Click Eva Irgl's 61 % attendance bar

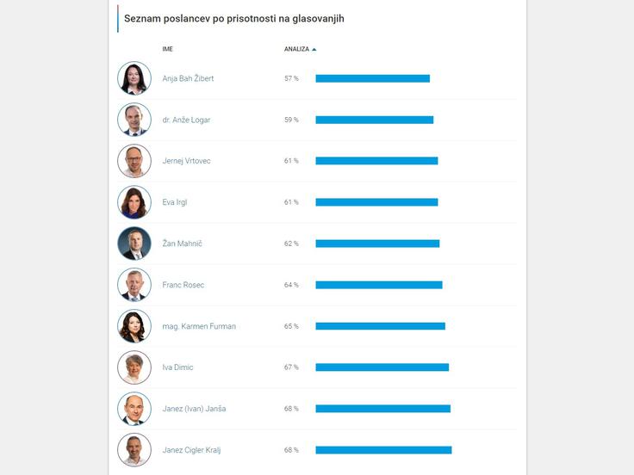tap(376, 202)
